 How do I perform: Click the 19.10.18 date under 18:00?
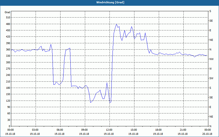pos(158,134)
